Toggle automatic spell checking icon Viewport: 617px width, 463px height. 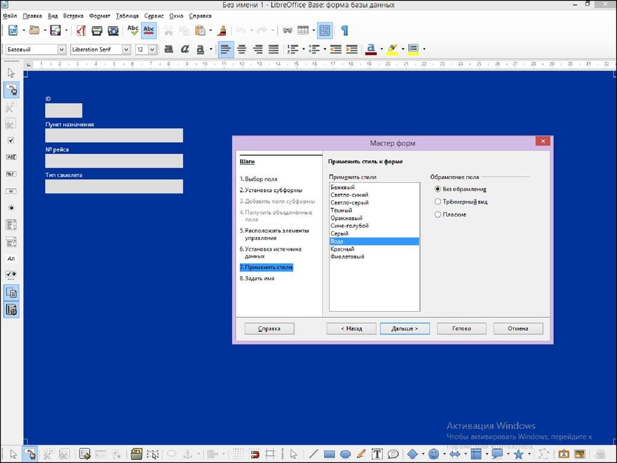coord(149,30)
